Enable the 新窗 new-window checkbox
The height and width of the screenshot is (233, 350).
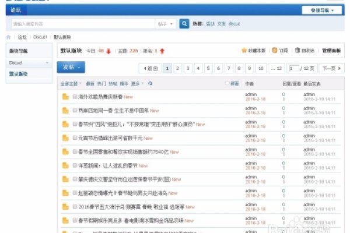pos(228,83)
